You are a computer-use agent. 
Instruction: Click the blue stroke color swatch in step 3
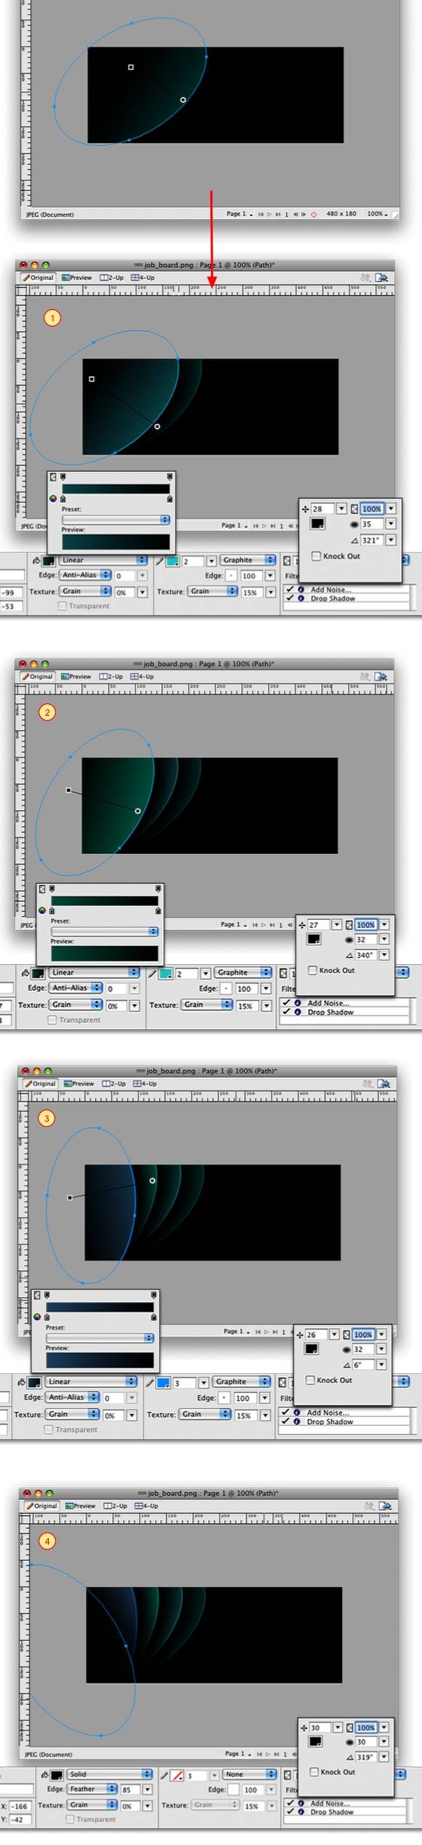(164, 1382)
